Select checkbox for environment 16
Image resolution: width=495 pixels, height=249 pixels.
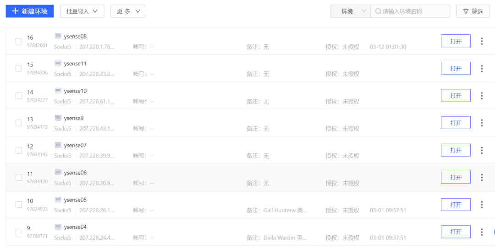click(19, 41)
